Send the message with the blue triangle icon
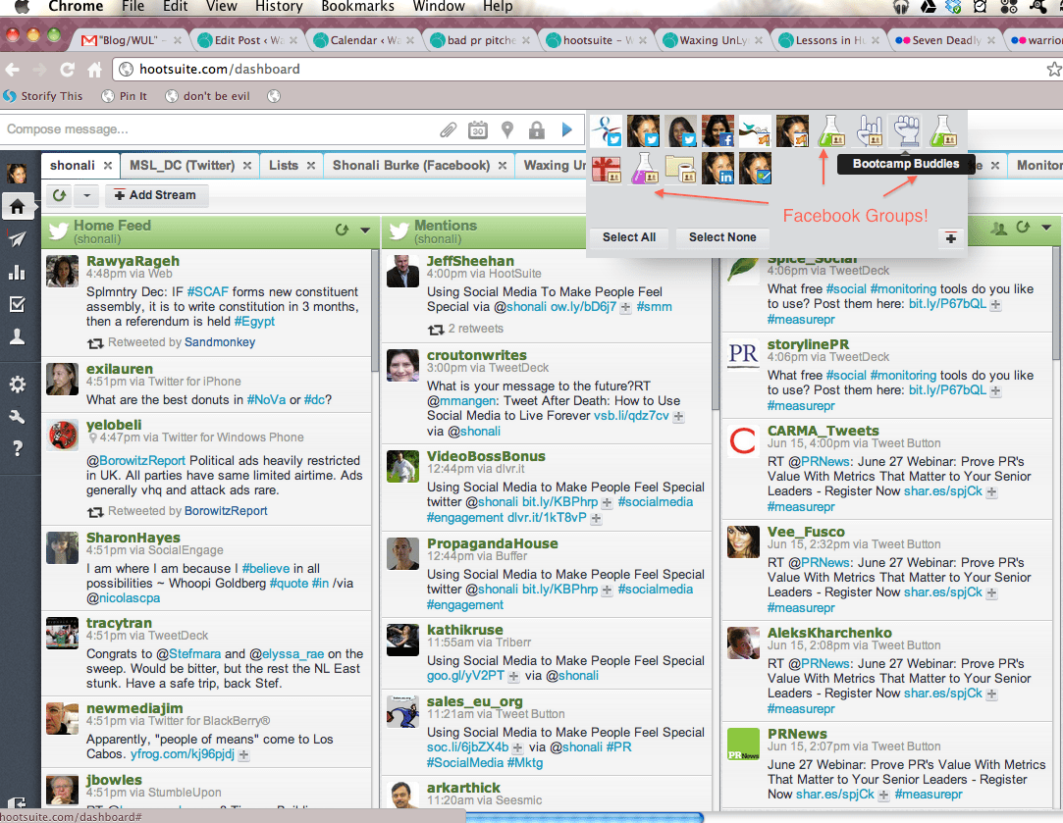This screenshot has width=1063, height=823. tap(566, 129)
